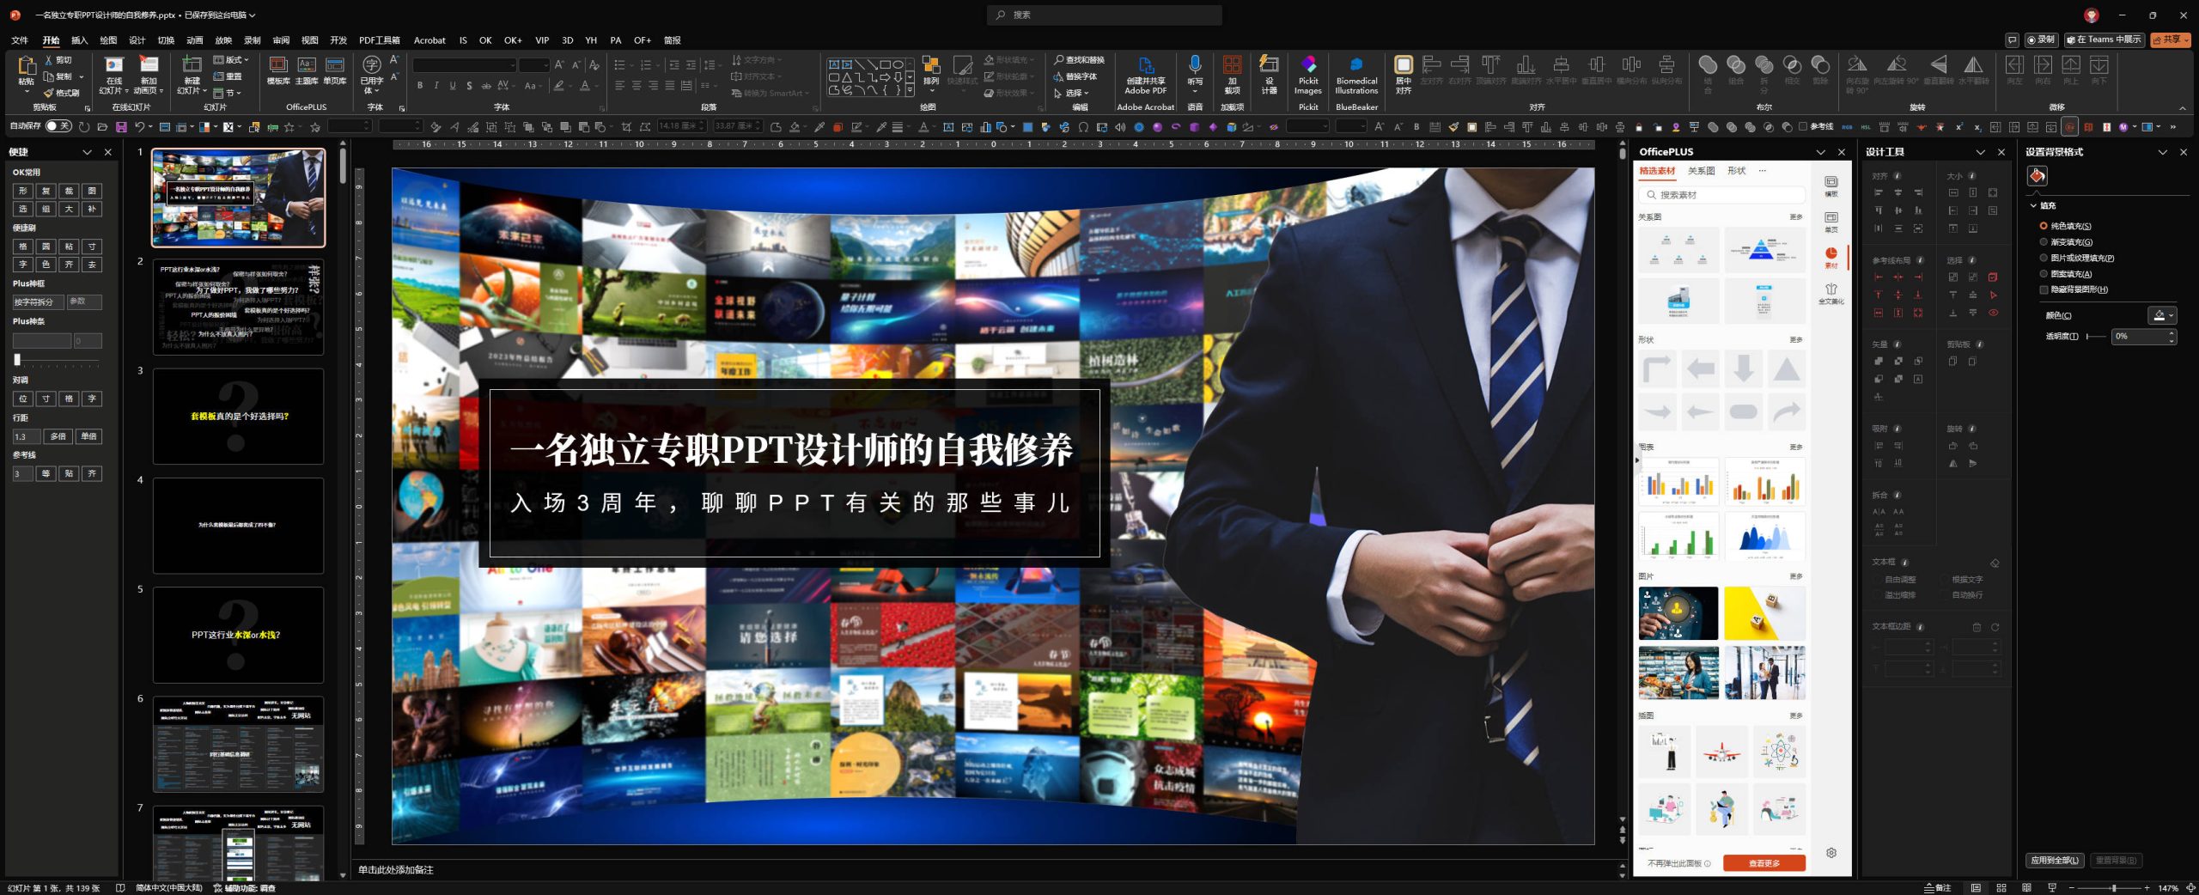Open the 选择 select dropdown in 编辑 group
The image size is (2199, 895).
click(1071, 93)
